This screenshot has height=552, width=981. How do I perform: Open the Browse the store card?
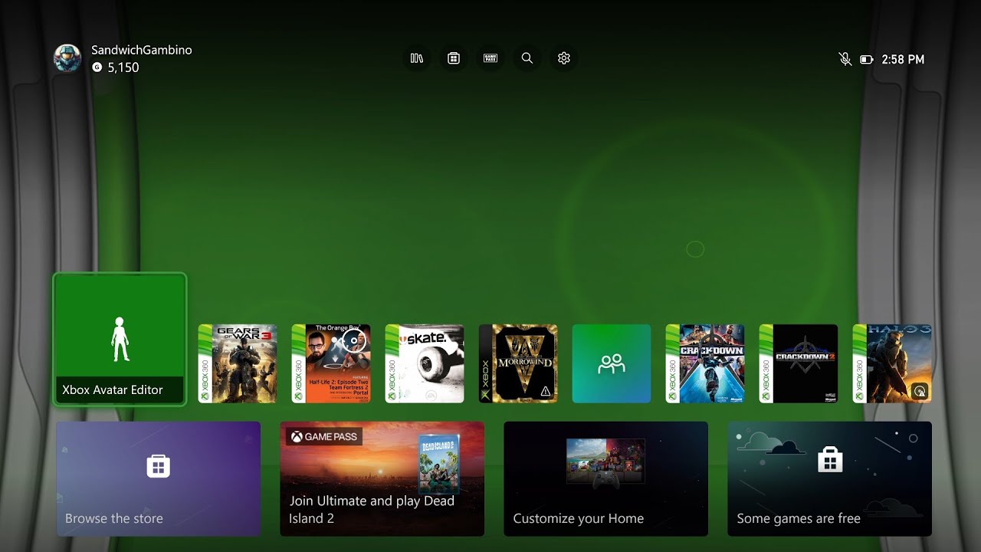[x=159, y=478]
